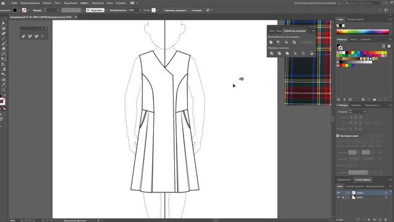Open the fill color dropdown in control bar
This screenshot has height=222, width=394.
pos(19,10)
